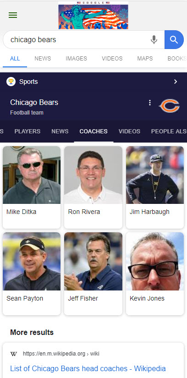The height and width of the screenshot is (378, 187).
Task: Open the Maps search tab
Action: [145, 59]
